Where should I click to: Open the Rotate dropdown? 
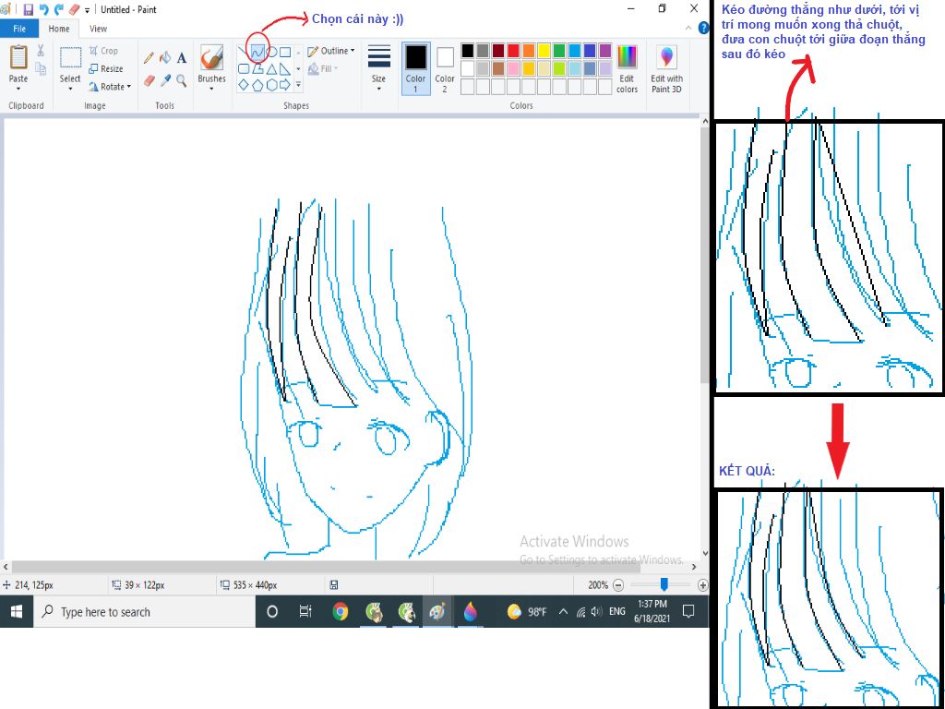(110, 87)
